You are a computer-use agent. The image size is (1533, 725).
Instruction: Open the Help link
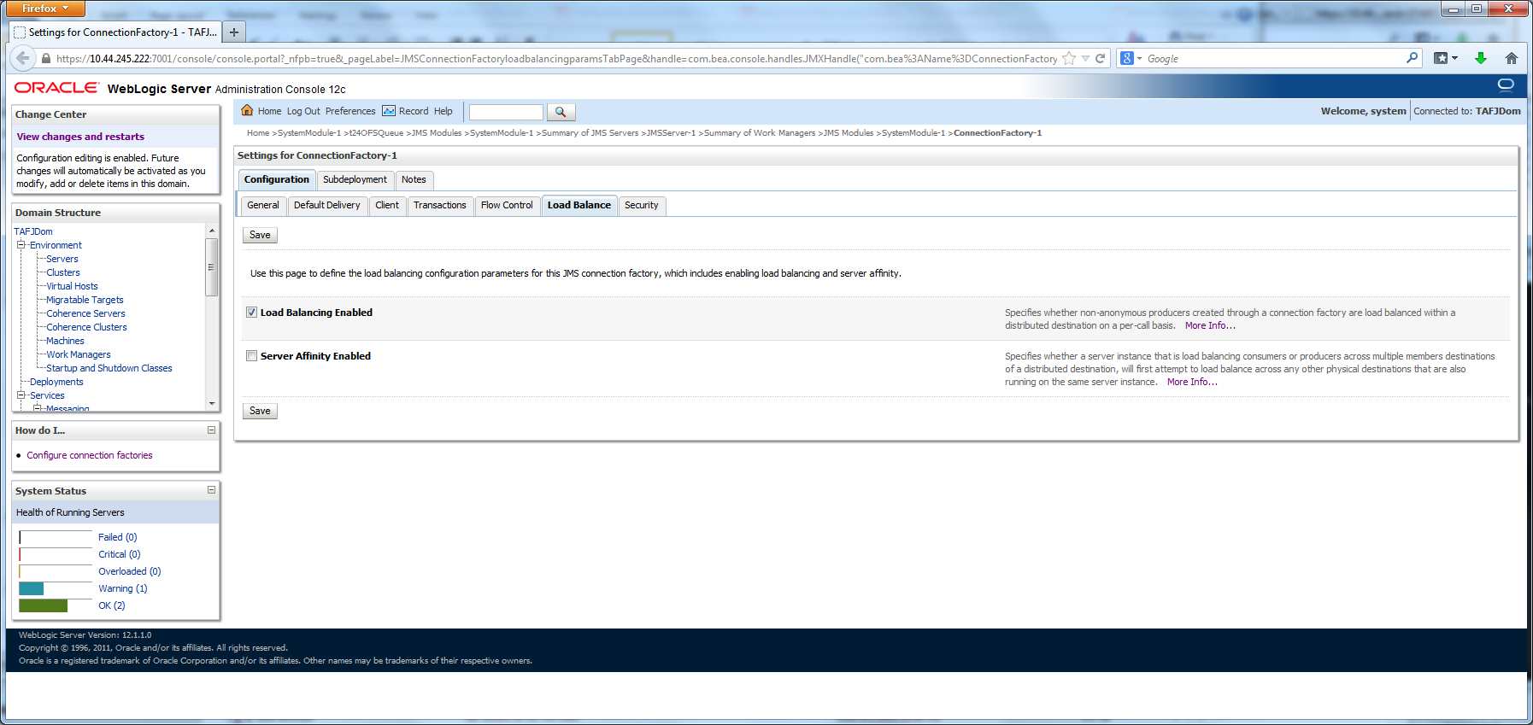tap(443, 111)
